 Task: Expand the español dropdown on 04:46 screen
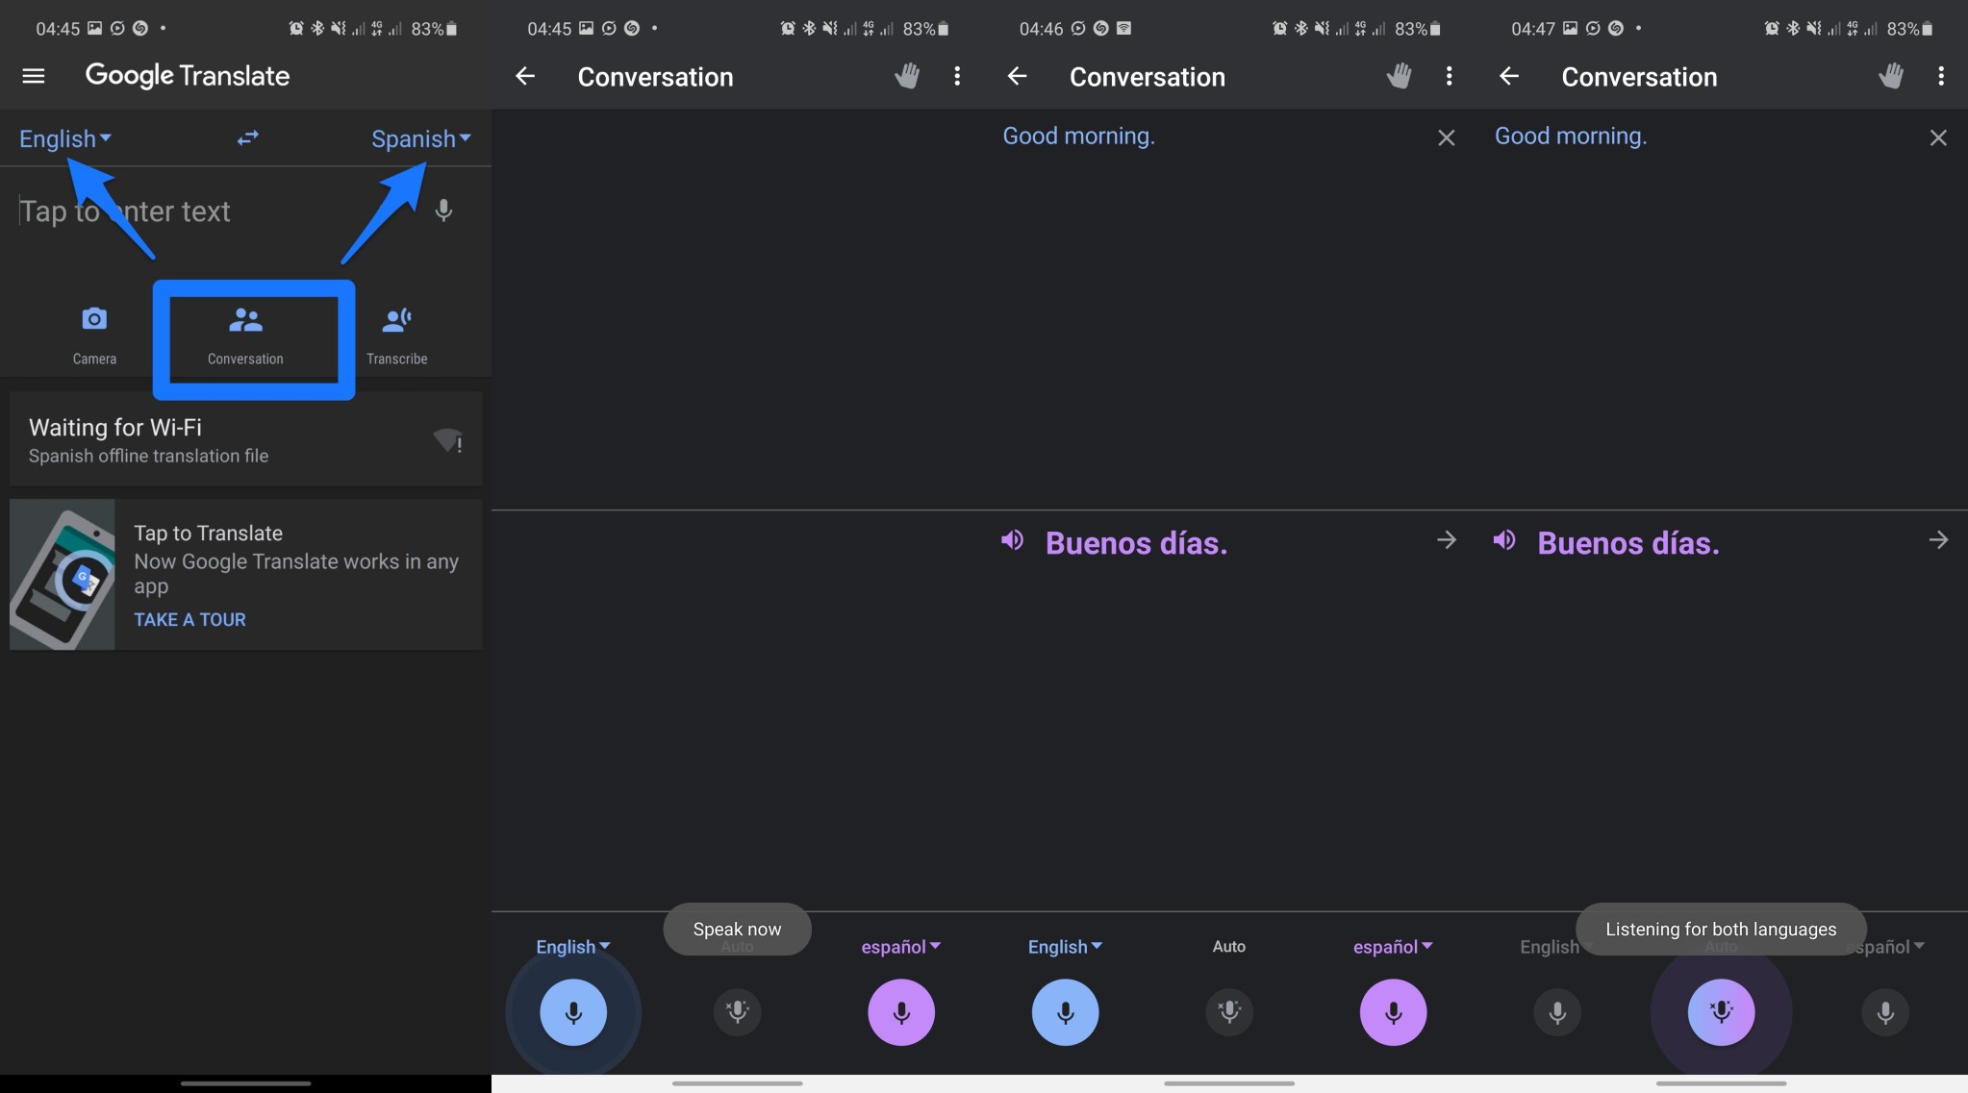tap(1394, 947)
